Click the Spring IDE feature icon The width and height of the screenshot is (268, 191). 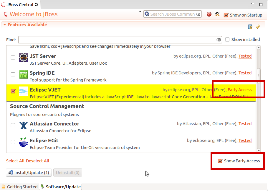point(23,74)
